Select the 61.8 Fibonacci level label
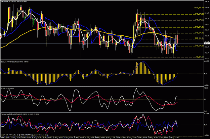Image resolution: width=210 pixels, height=139 pixels. [x=199, y=27]
